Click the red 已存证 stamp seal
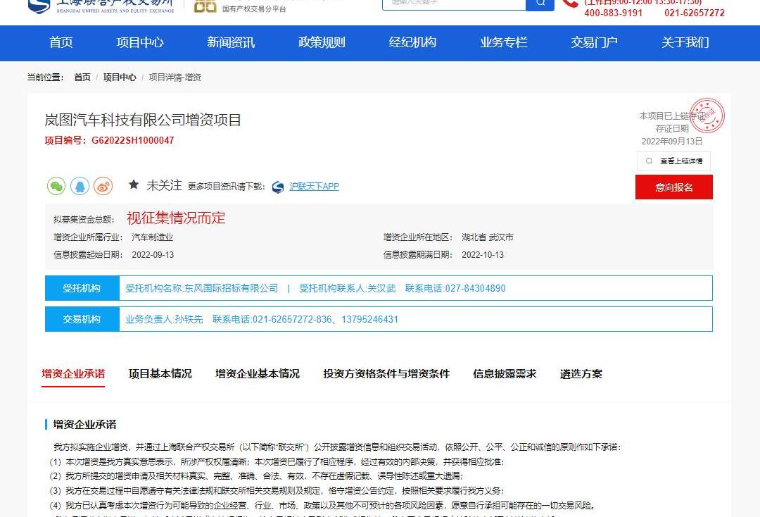This screenshot has height=517, width=760. click(707, 116)
